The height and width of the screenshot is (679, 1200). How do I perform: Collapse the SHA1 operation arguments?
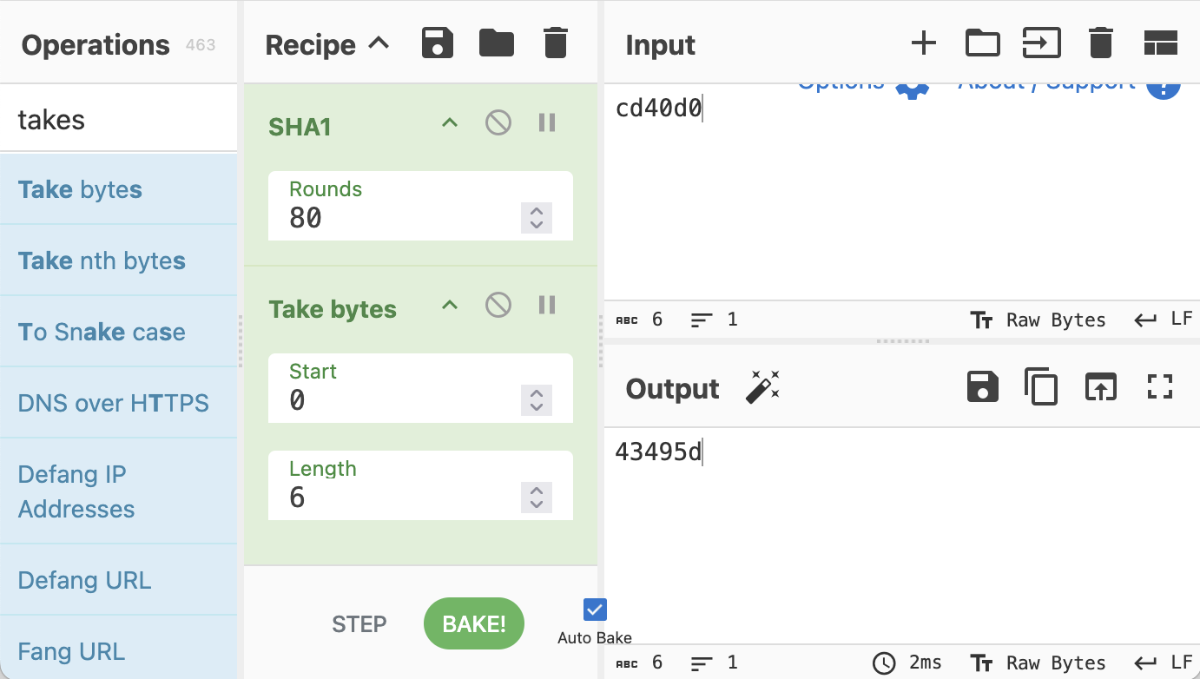point(449,123)
